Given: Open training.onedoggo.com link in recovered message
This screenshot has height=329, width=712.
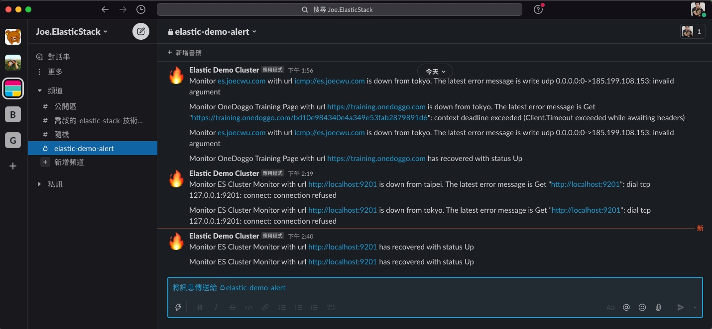Looking at the screenshot, I should click(x=376, y=159).
